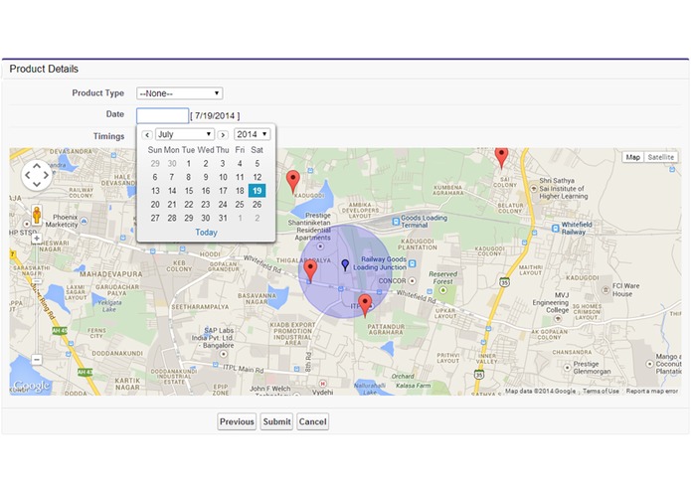
Task: Go to next month in calendar
Action: [x=223, y=135]
